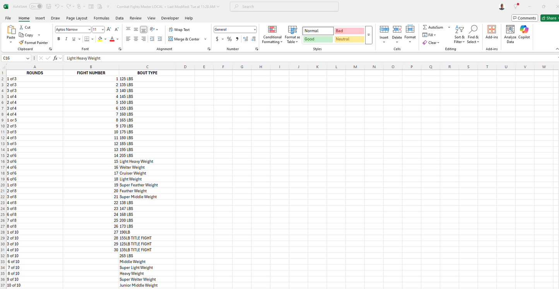Select the red Font Color swatch

point(112,39)
